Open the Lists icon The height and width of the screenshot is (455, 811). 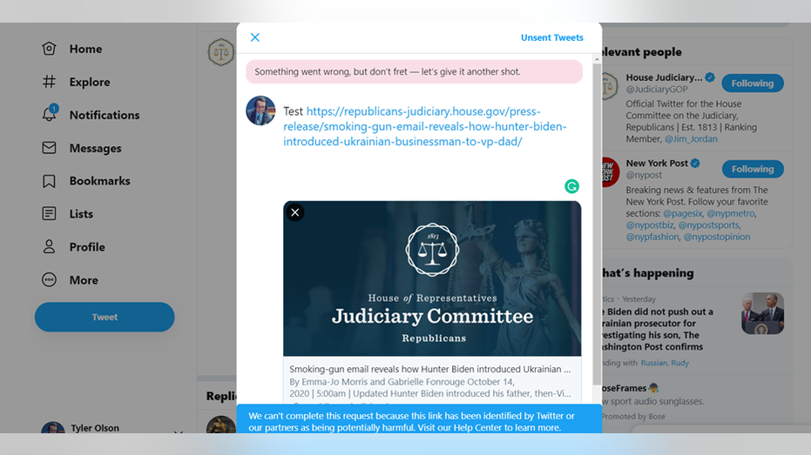pyautogui.click(x=49, y=214)
